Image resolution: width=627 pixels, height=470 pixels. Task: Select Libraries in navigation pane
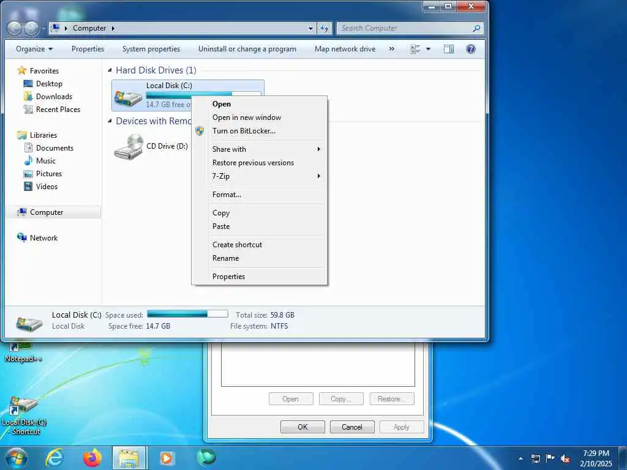coord(43,135)
